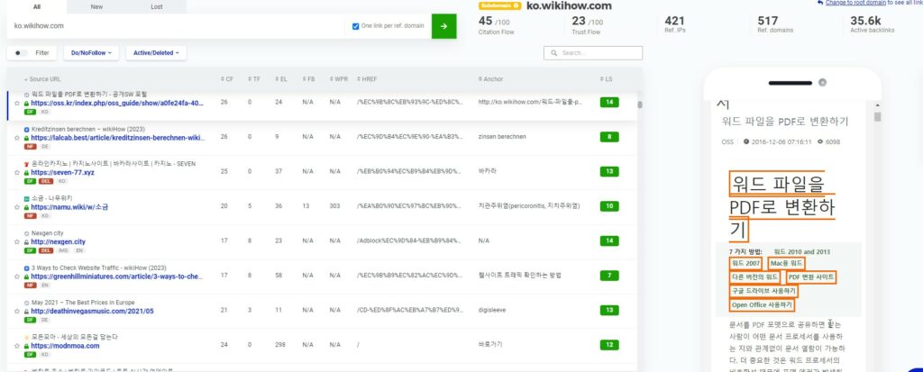This screenshot has height=372, width=923.
Task: Click the Subdomain info badge
Action: (499, 6)
